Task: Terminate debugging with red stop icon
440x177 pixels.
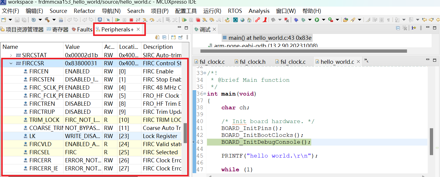Action: pos(131,19)
